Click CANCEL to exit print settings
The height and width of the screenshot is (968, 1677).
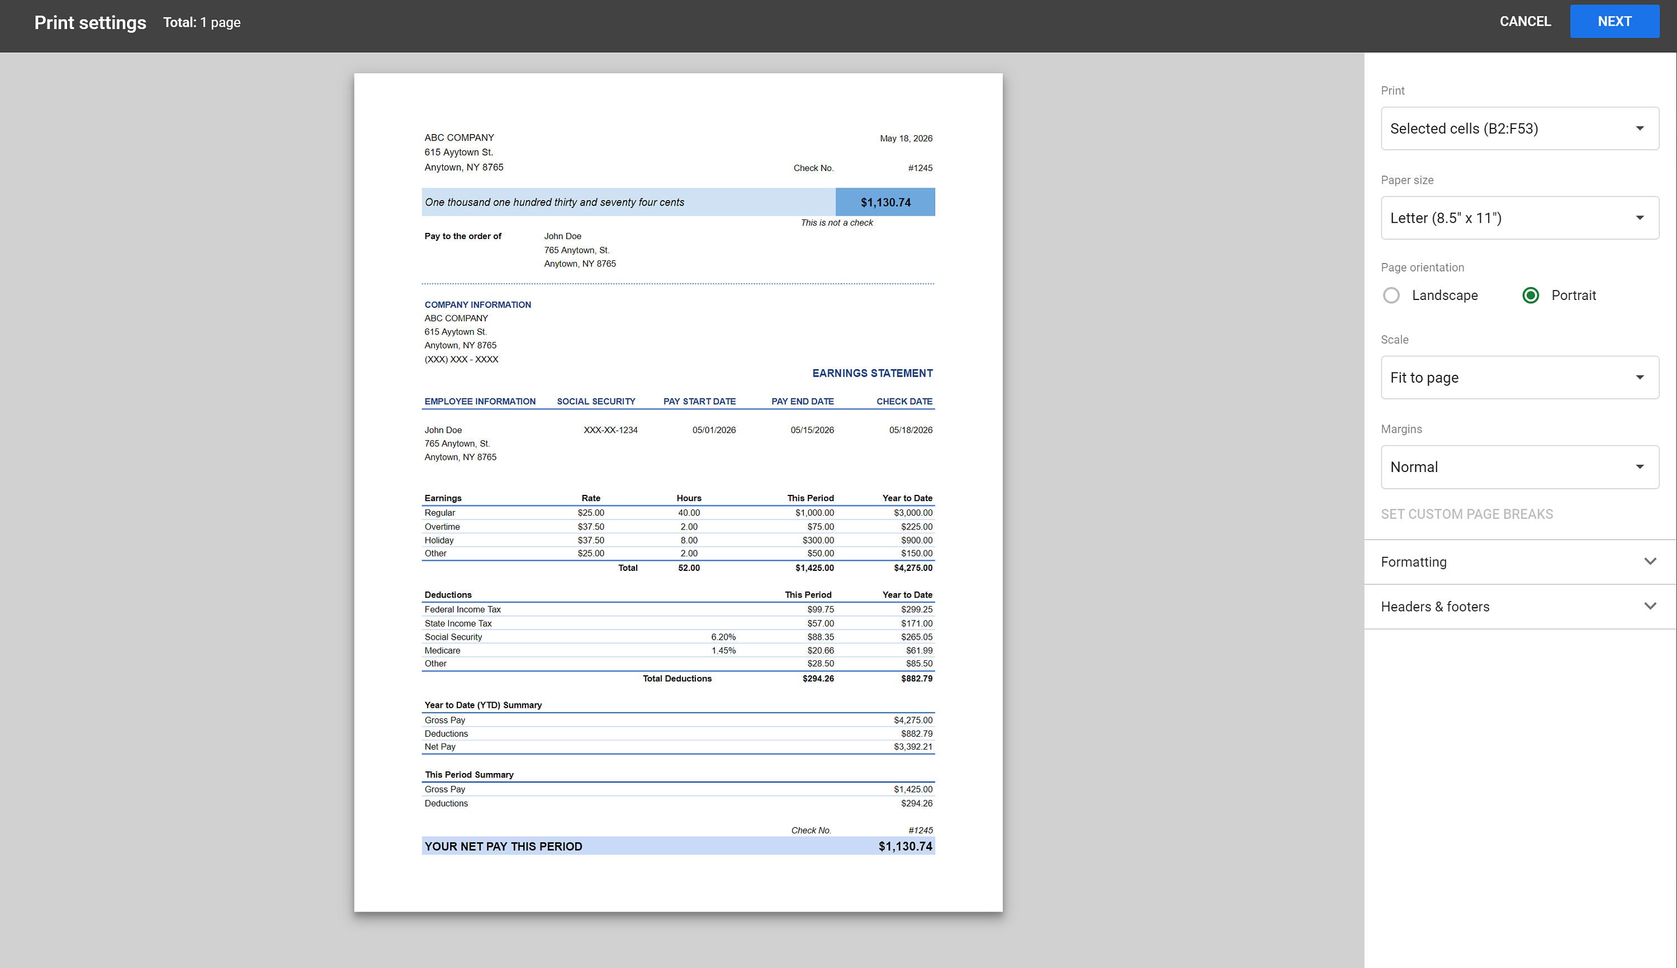[x=1526, y=21]
